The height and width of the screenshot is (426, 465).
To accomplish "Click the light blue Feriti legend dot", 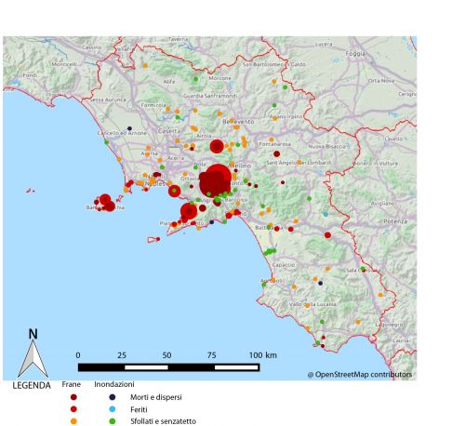I will 113,409.
